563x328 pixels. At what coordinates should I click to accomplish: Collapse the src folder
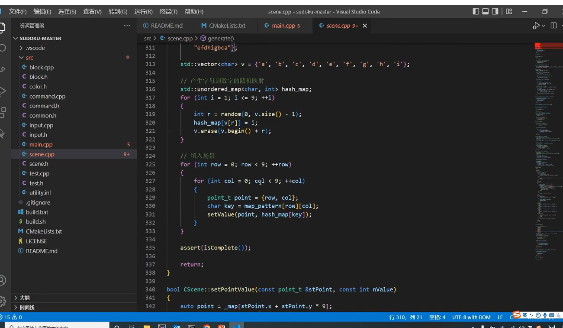[x=29, y=58]
